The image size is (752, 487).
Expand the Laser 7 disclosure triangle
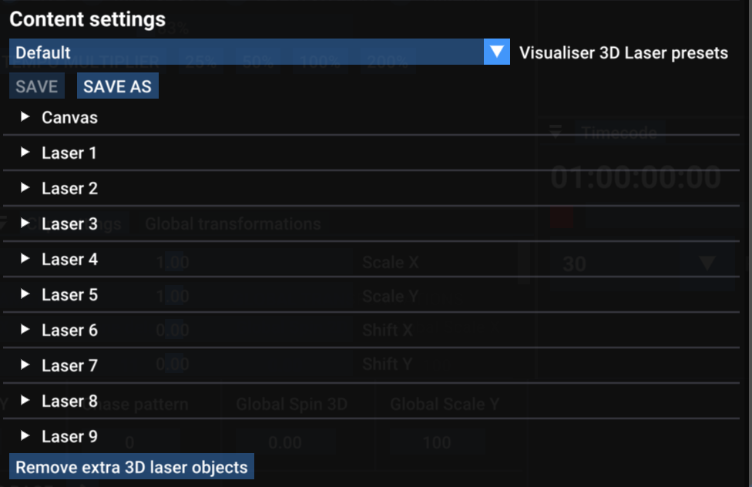click(25, 365)
